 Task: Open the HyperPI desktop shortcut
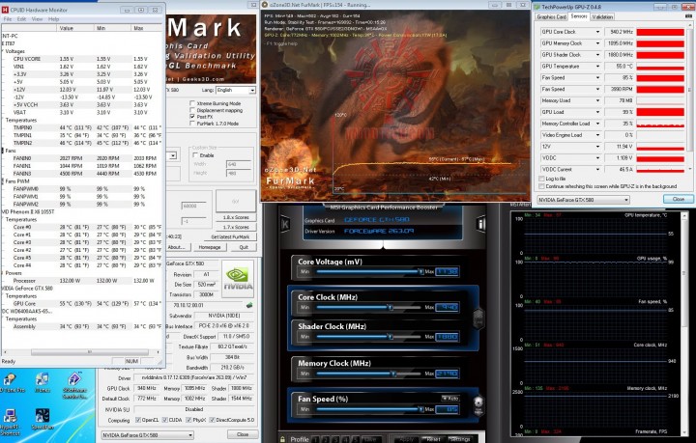(x=10, y=421)
